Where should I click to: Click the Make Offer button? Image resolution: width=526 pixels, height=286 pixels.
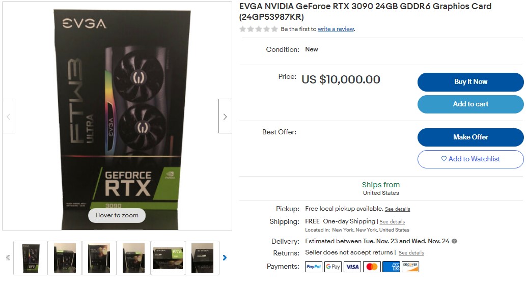(470, 137)
